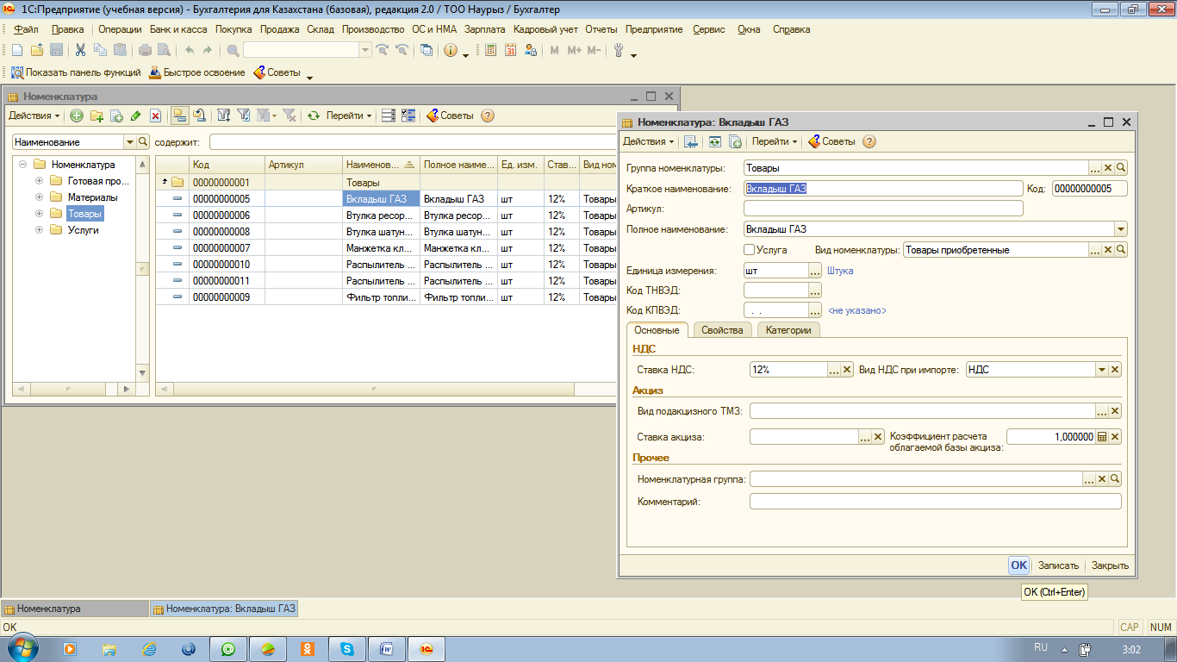This screenshot has width=1177, height=662.
Task: Collapse the Номенклатура root tree node
Action: (22, 165)
